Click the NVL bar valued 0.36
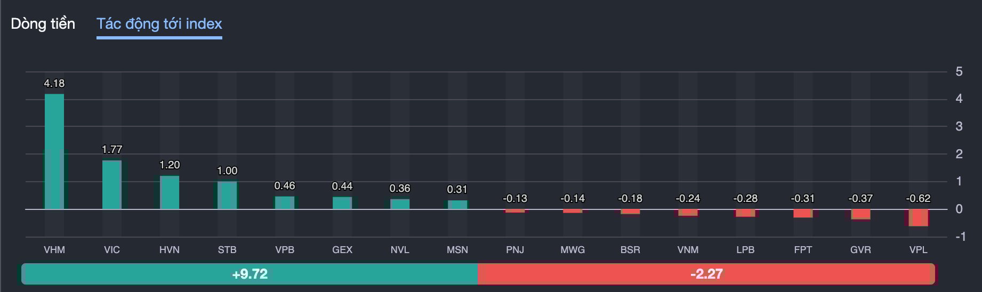 coord(400,204)
